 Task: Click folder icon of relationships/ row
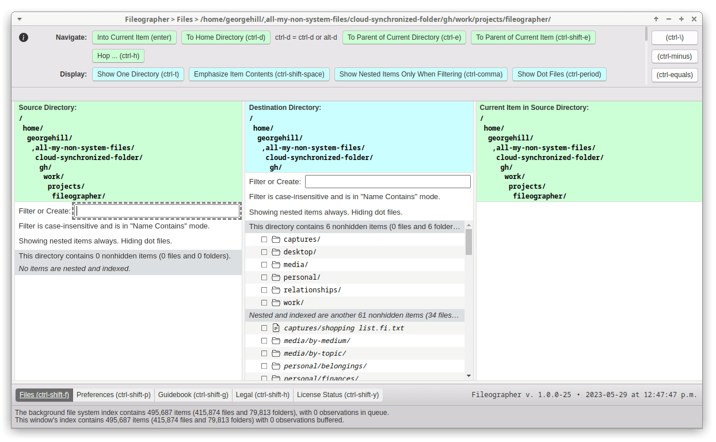point(276,290)
